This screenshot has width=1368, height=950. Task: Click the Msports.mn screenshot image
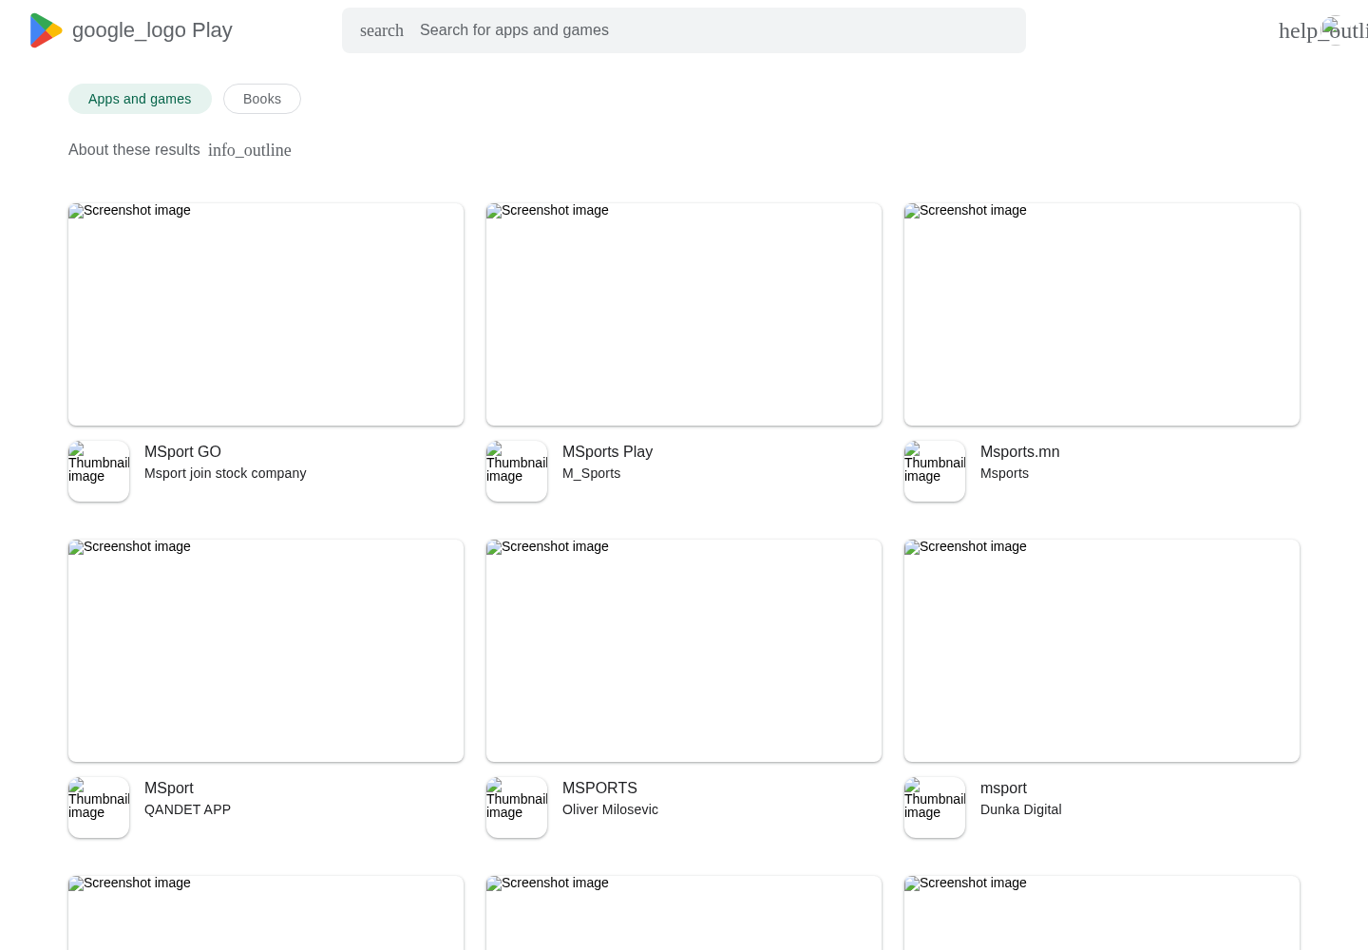pos(1102,314)
